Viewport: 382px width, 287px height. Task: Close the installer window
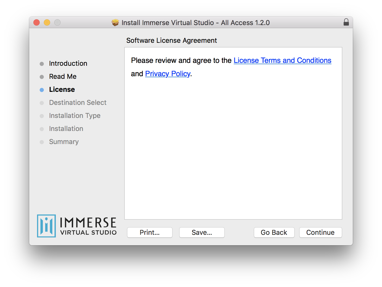point(37,23)
